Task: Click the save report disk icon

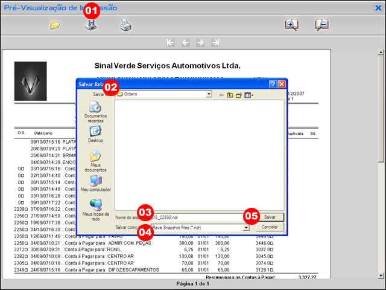Action: click(x=90, y=25)
